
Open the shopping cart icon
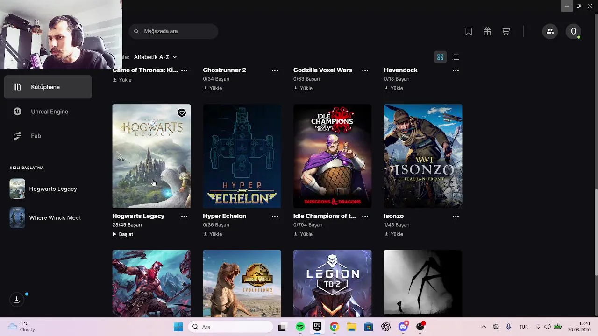pyautogui.click(x=506, y=31)
